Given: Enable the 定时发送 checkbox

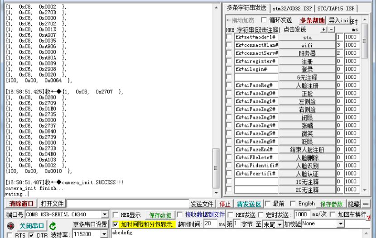Looking at the screenshot, I should click(x=260, y=215).
